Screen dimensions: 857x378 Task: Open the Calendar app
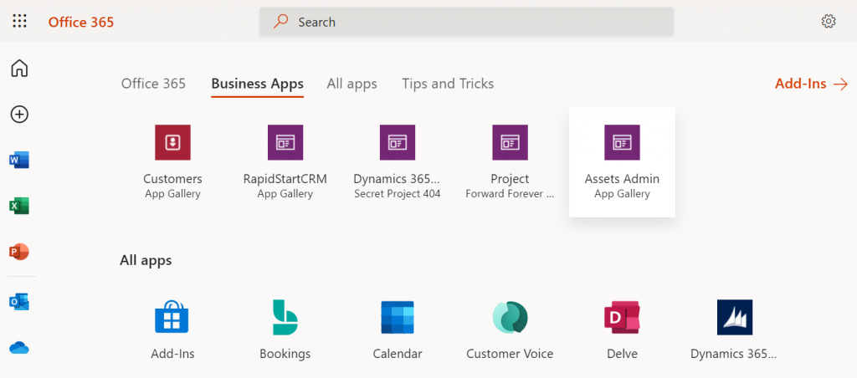pyautogui.click(x=398, y=329)
